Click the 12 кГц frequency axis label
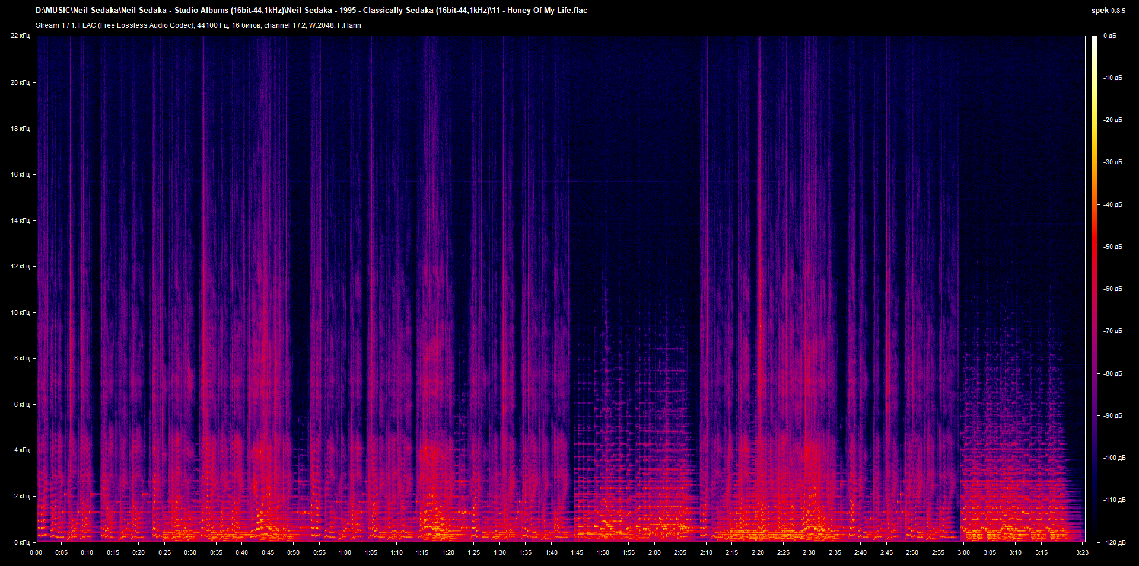 click(x=20, y=266)
